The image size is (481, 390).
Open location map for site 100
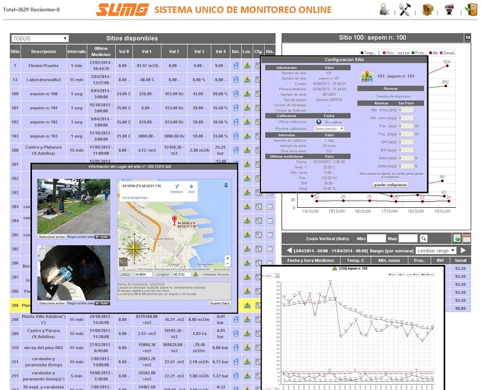click(x=247, y=94)
